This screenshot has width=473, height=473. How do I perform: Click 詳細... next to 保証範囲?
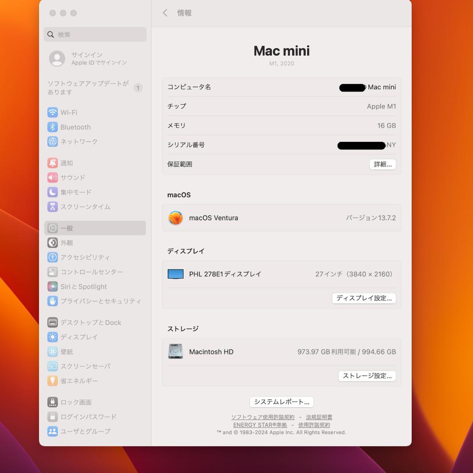(382, 164)
